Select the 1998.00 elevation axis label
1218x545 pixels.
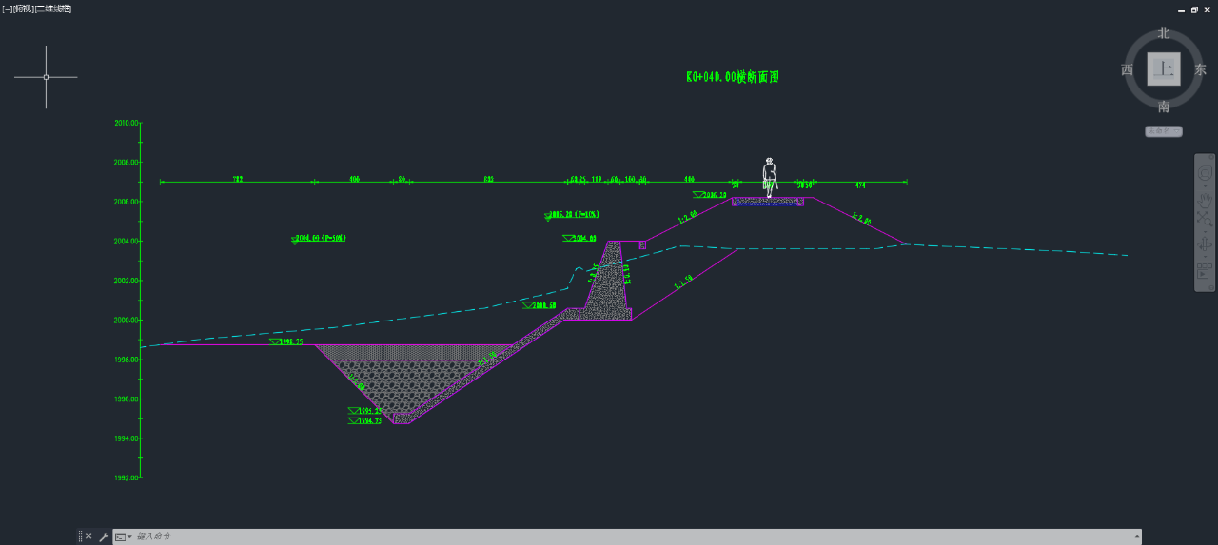pos(127,360)
